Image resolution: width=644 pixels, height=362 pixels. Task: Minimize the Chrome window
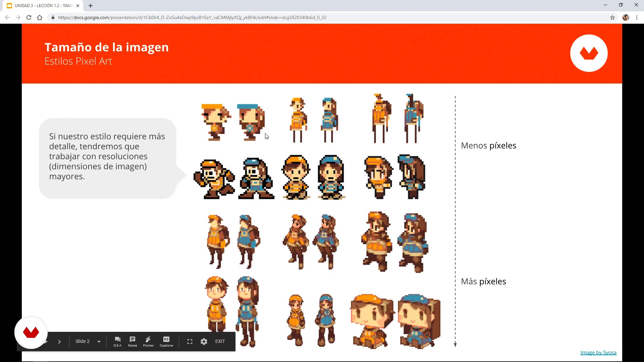[x=605, y=5]
